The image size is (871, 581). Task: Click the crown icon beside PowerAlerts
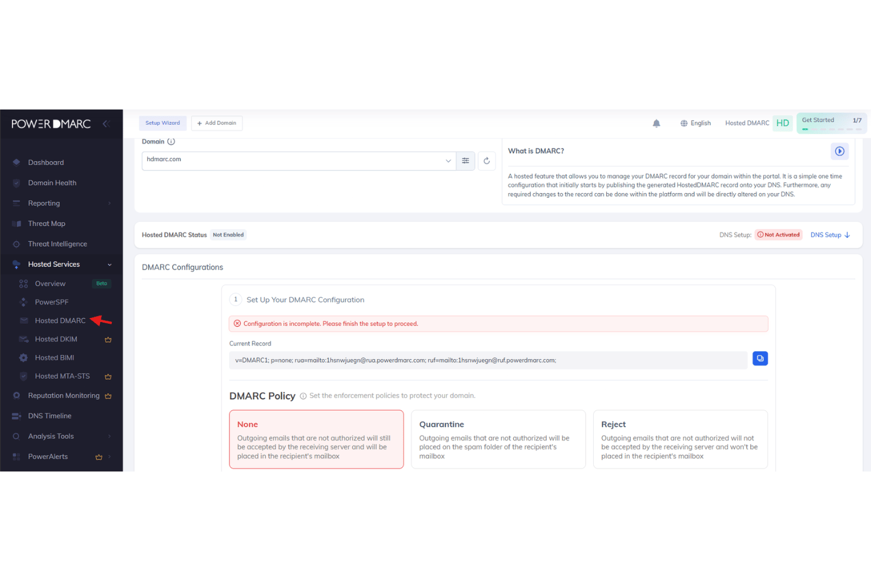coord(99,457)
